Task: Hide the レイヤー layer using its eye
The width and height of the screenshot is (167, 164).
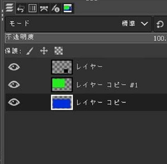Action: (x=14, y=67)
